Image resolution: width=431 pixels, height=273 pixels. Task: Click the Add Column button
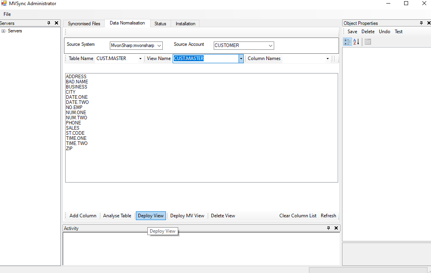(x=83, y=216)
